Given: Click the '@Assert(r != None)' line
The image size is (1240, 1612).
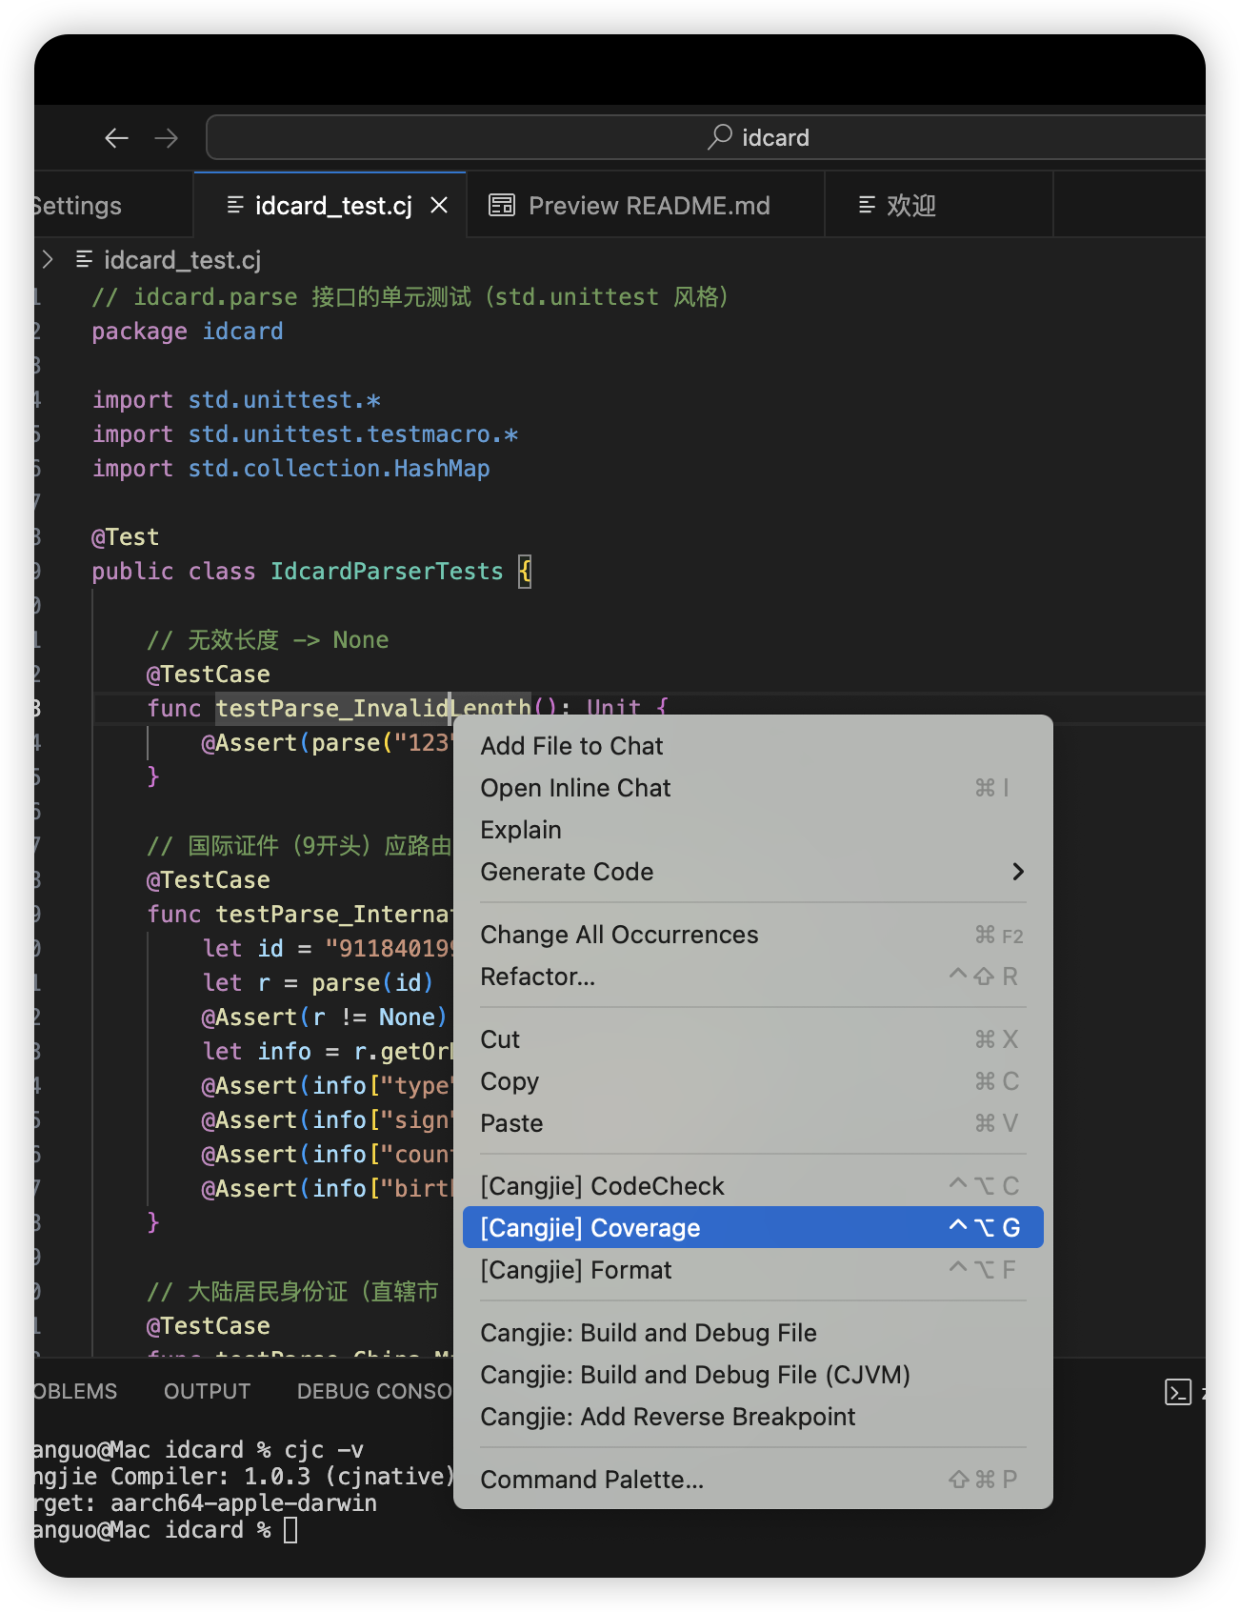Looking at the screenshot, I should [x=324, y=1018].
